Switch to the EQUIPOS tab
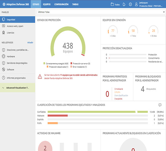Image resolution: width=166 pixels, height=151 pixels. (47, 4)
